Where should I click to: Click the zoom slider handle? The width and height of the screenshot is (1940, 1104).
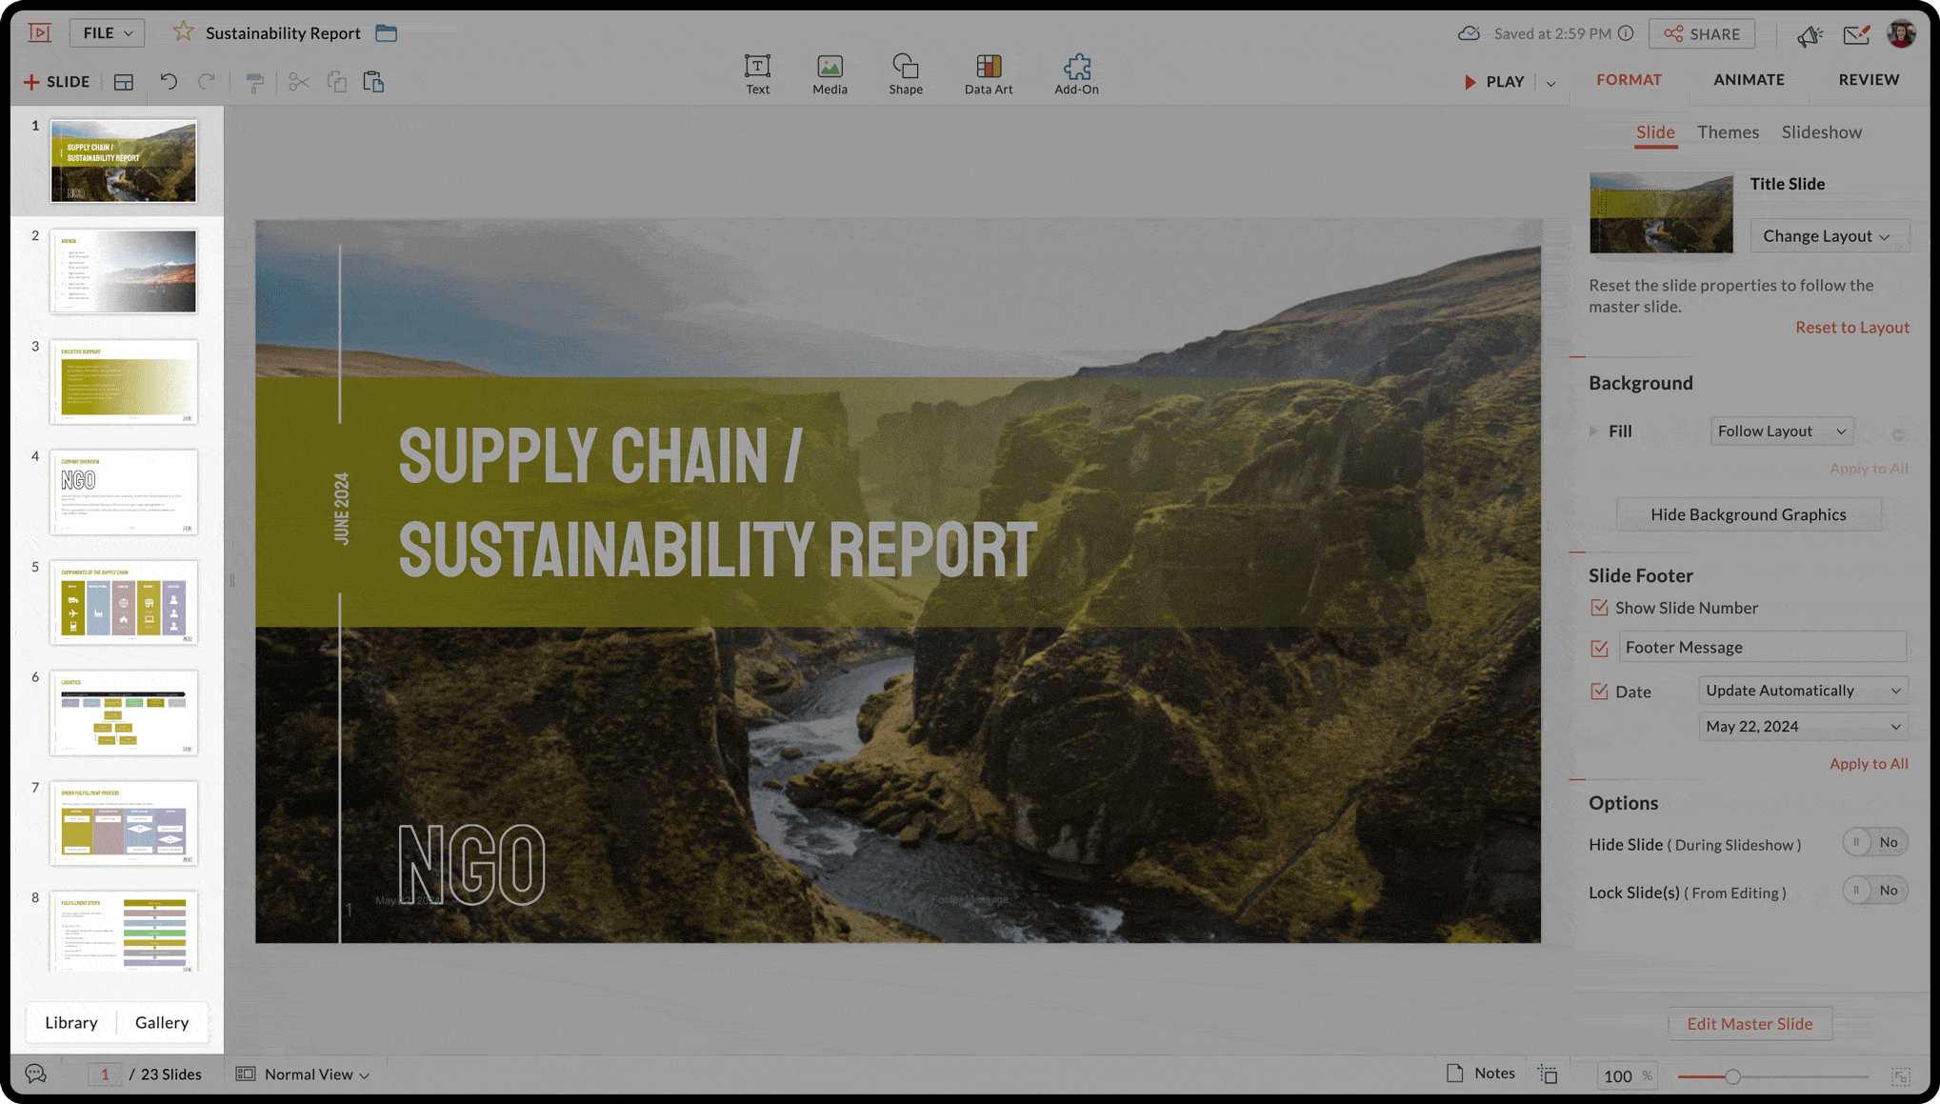(x=1732, y=1076)
